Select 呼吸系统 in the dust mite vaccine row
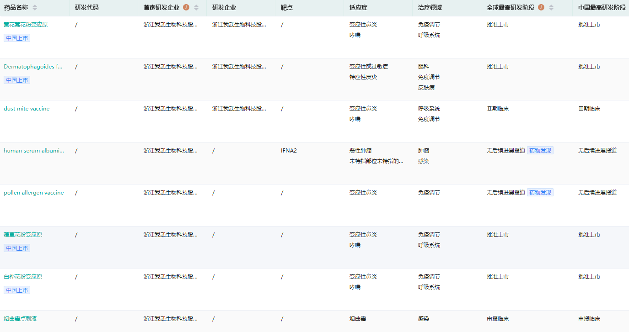 (429, 109)
